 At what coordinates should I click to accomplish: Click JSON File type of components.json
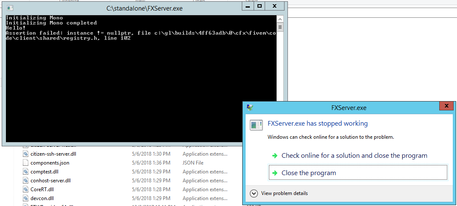(193, 163)
